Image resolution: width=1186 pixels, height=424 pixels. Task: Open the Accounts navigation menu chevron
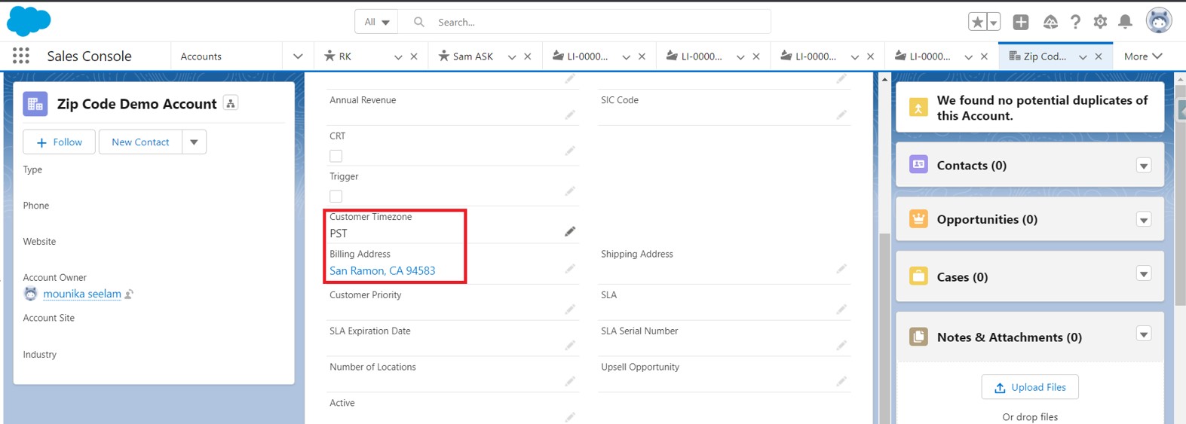[x=298, y=56]
